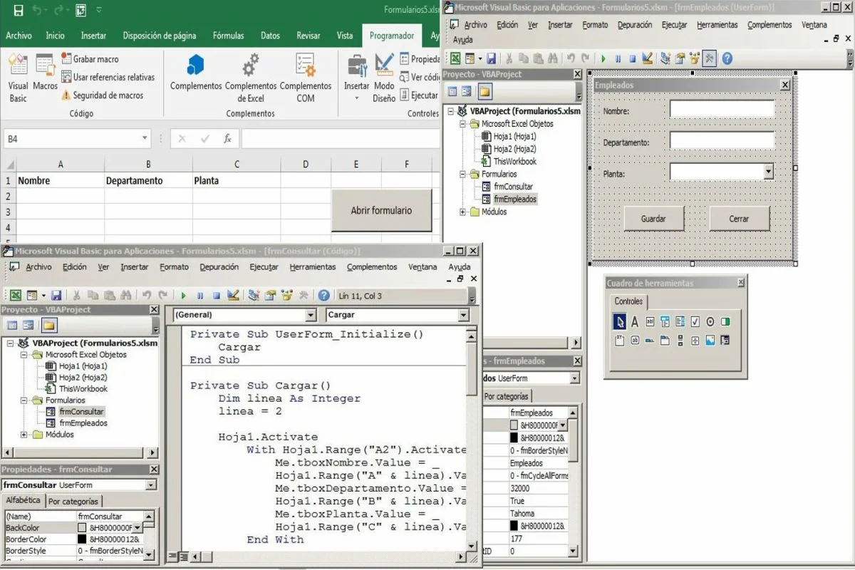The image size is (855, 570).
Task: Open Complementos de Excel gear icon
Action: click(x=250, y=67)
